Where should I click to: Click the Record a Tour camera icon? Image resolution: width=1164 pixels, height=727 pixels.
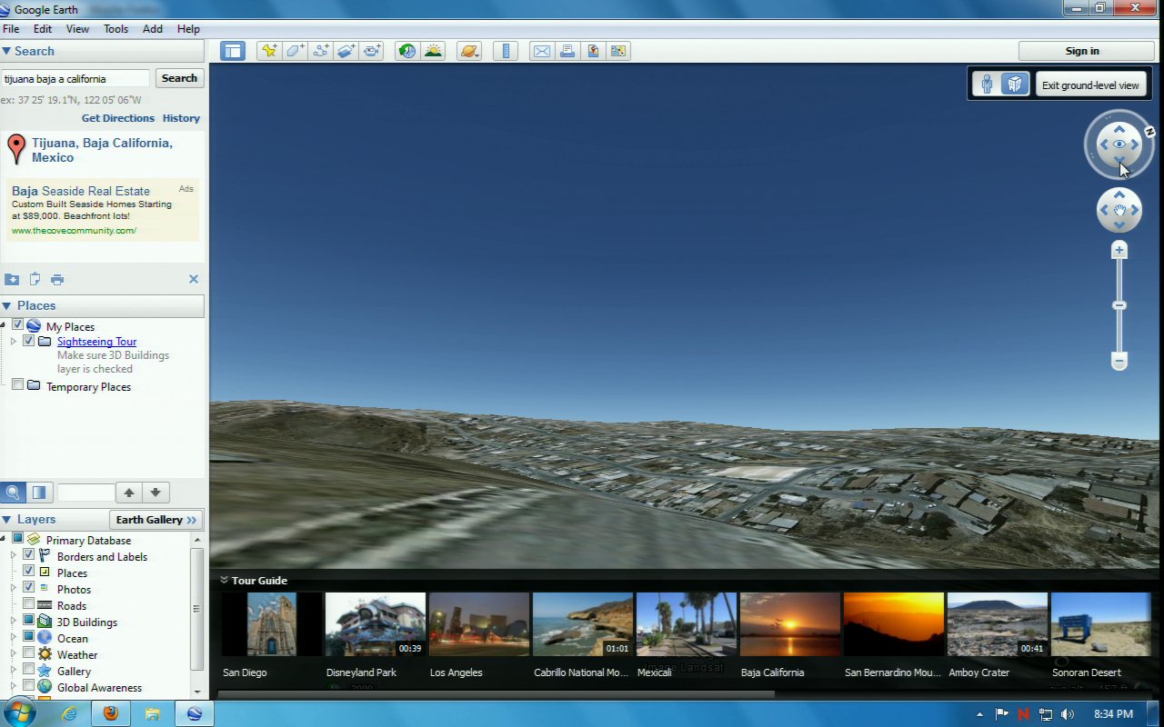pyautogui.click(x=372, y=51)
